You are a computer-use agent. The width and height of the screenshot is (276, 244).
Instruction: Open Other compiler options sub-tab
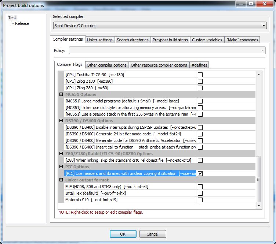point(107,65)
